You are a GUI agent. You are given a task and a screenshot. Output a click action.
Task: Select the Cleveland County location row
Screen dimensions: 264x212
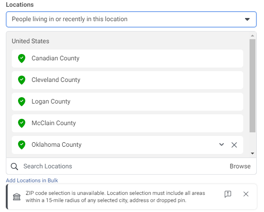click(x=127, y=80)
